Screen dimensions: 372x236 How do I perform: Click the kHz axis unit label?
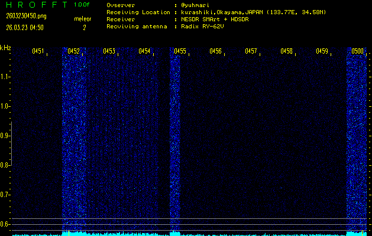pos(5,48)
